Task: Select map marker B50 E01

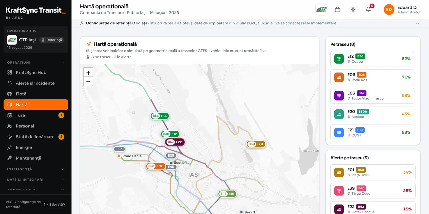Action: (x=256, y=144)
